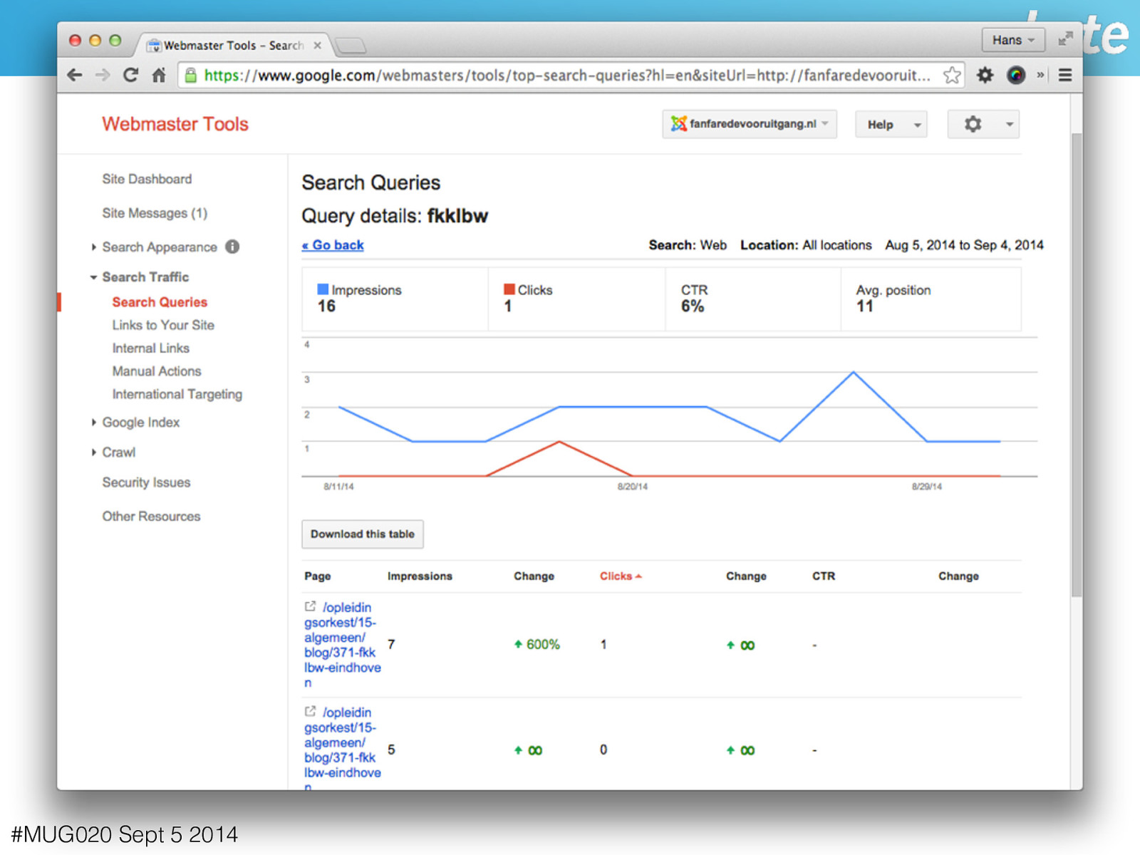Click the Download this table button

pos(363,534)
